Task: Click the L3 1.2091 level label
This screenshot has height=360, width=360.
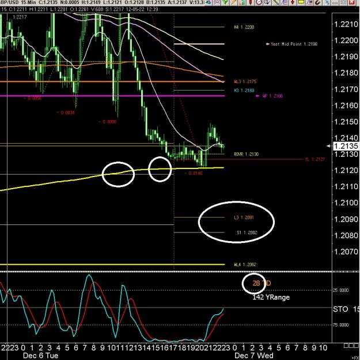Action: [244, 217]
